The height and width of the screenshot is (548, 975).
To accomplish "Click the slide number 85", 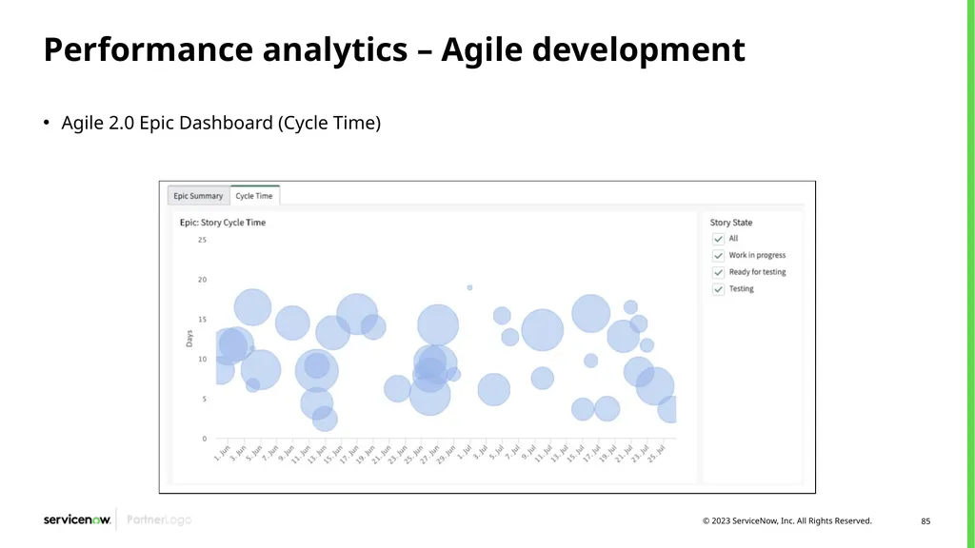I will (925, 521).
